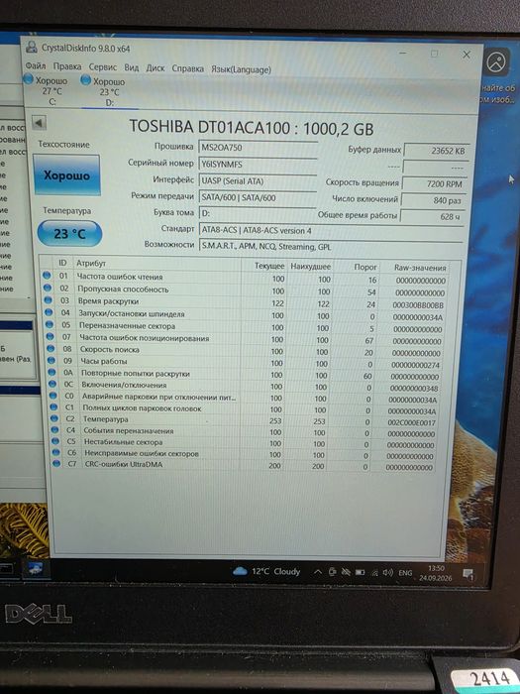
Task: Open the Сервис menu
Action: [x=103, y=66]
